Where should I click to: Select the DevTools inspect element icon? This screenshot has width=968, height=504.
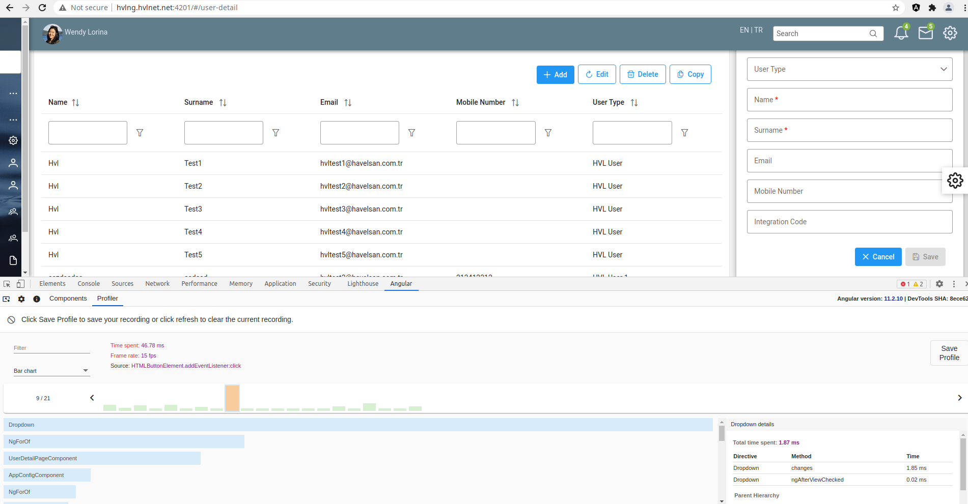point(7,284)
